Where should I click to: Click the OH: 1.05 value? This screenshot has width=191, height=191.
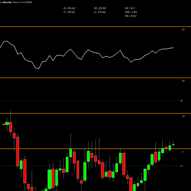pos(131,12)
